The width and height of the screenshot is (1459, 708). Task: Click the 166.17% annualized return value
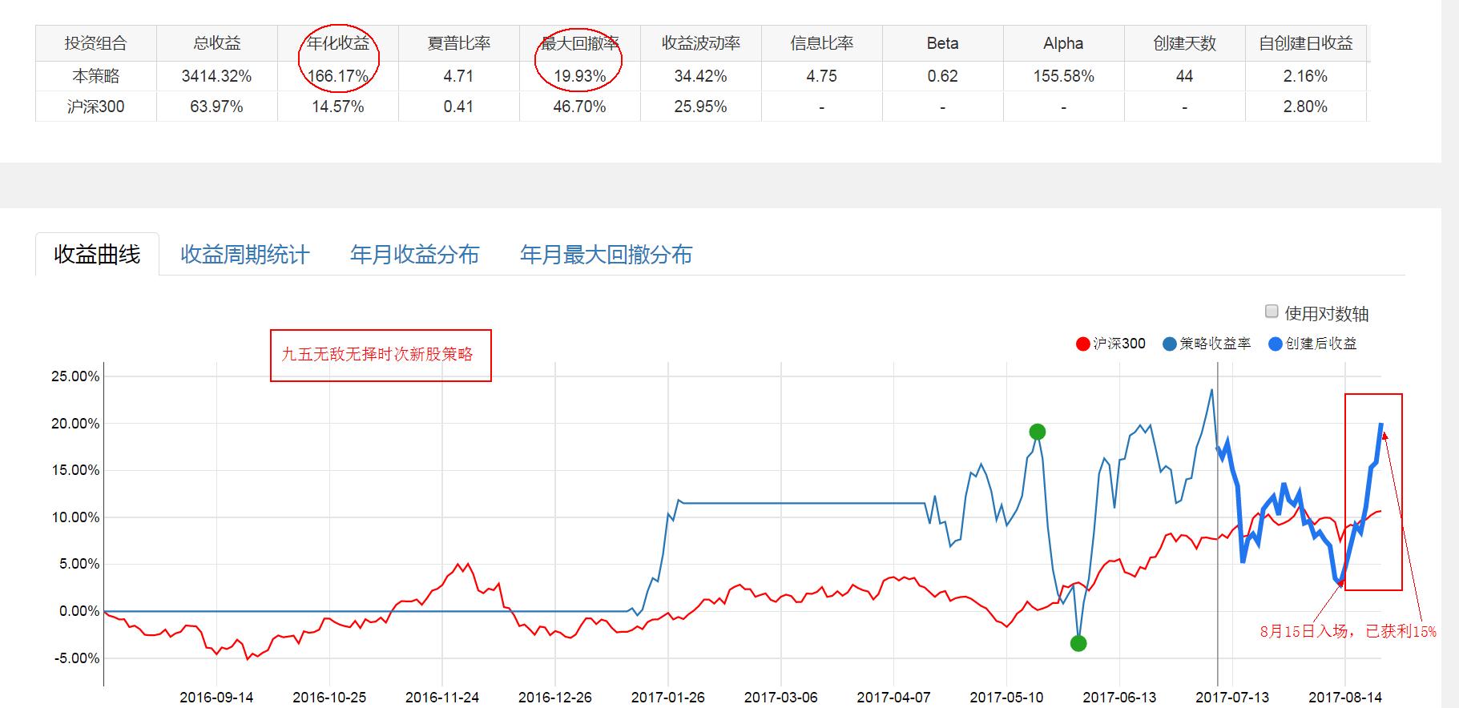(x=338, y=76)
